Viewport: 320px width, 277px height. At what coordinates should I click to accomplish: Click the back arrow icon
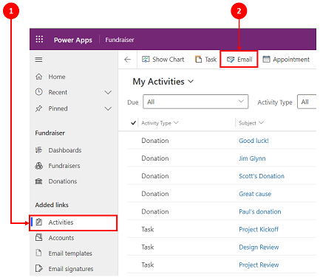coord(128,60)
